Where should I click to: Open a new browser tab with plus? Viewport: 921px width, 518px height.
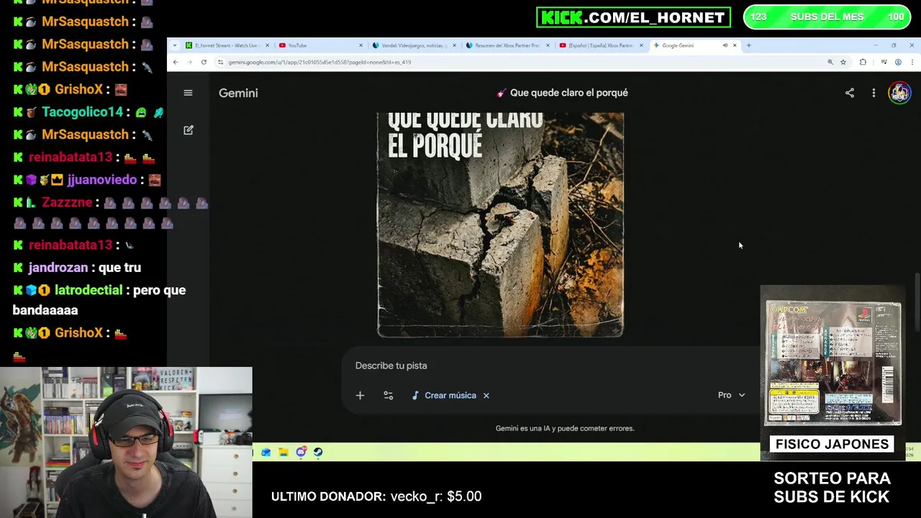click(x=748, y=45)
